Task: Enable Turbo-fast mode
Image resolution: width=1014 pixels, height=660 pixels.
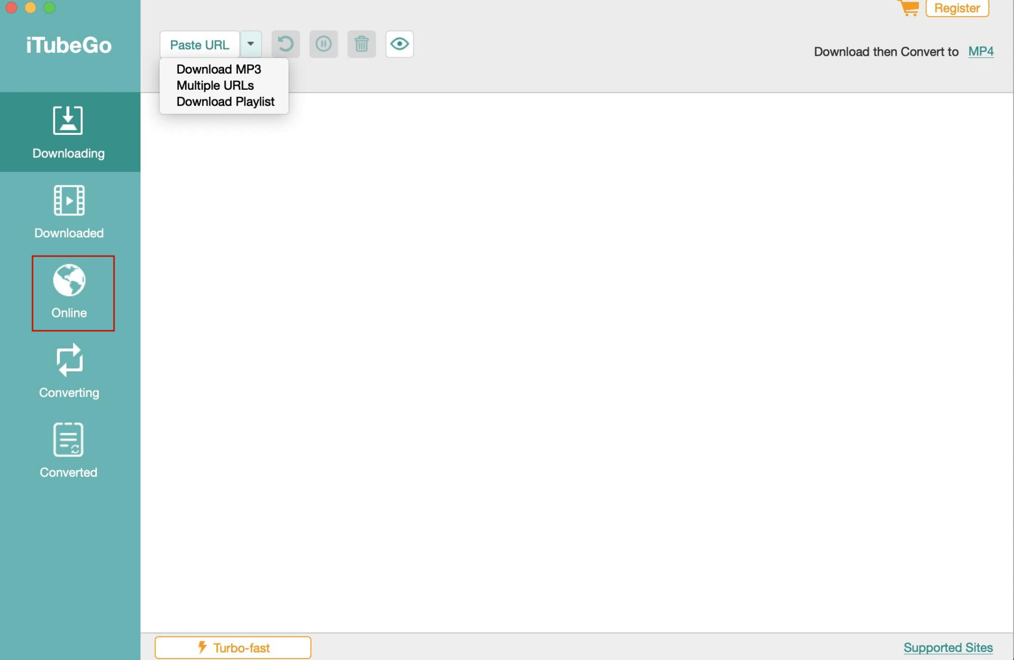Action: click(x=233, y=647)
